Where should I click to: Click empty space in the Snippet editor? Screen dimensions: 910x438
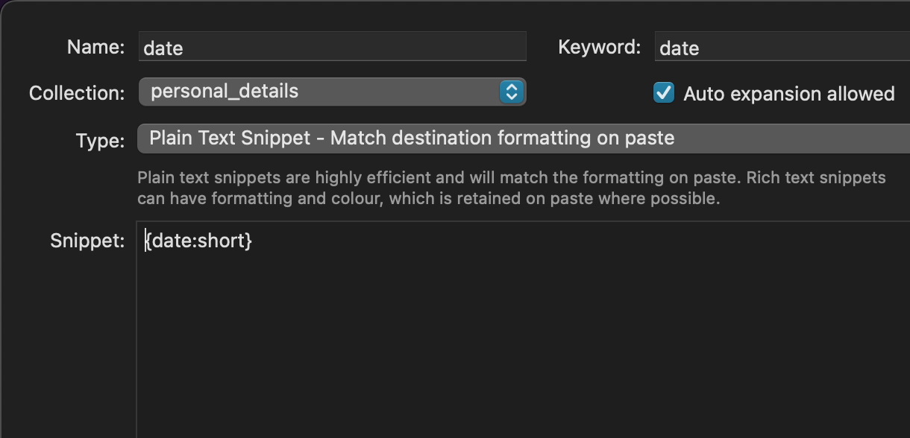point(522,343)
